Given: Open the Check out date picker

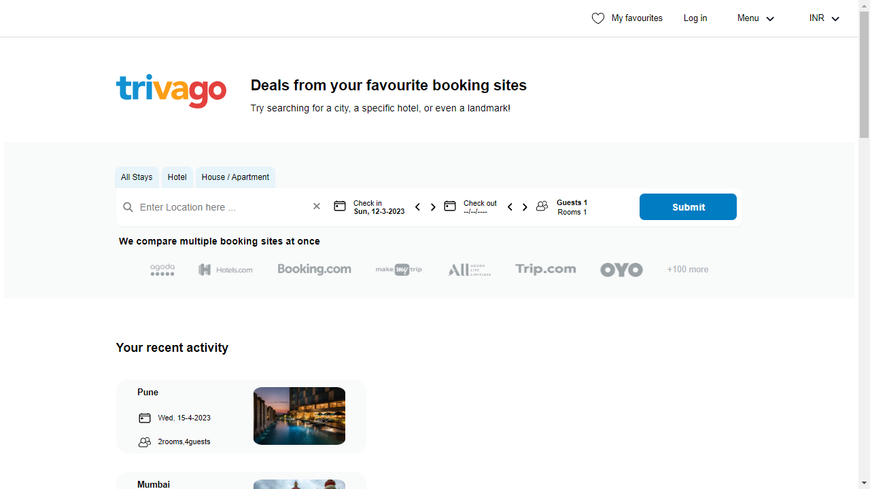Looking at the screenshot, I should coord(480,207).
